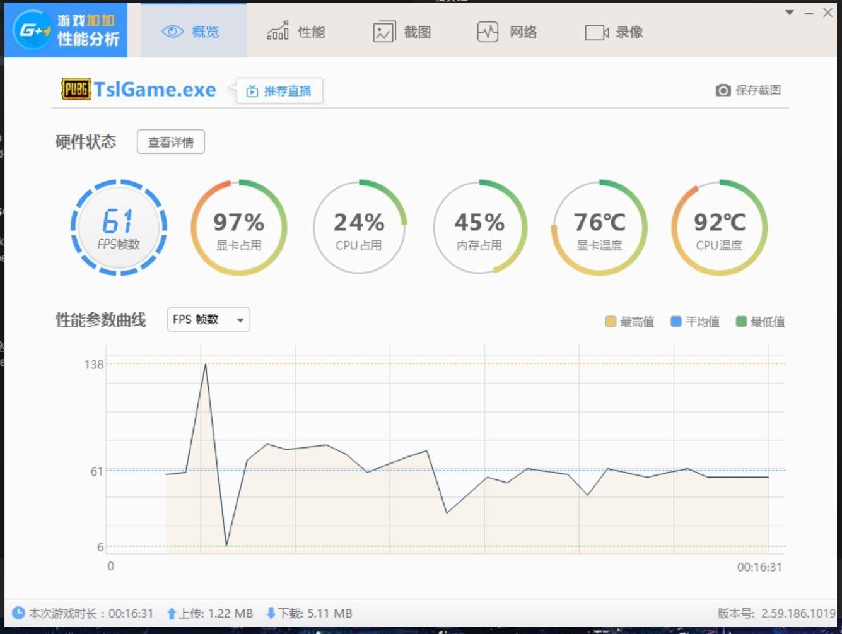Click the yellow 最高值 legend swatch
This screenshot has width=842, height=634.
point(610,322)
